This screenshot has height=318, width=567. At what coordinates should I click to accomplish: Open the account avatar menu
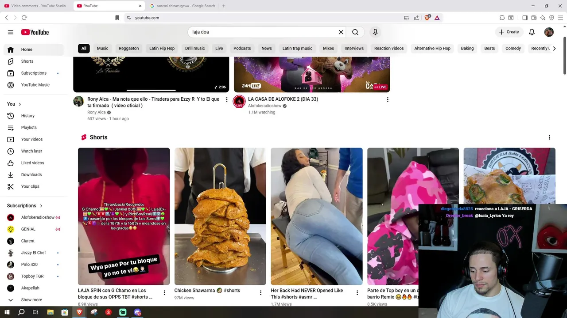(x=549, y=32)
